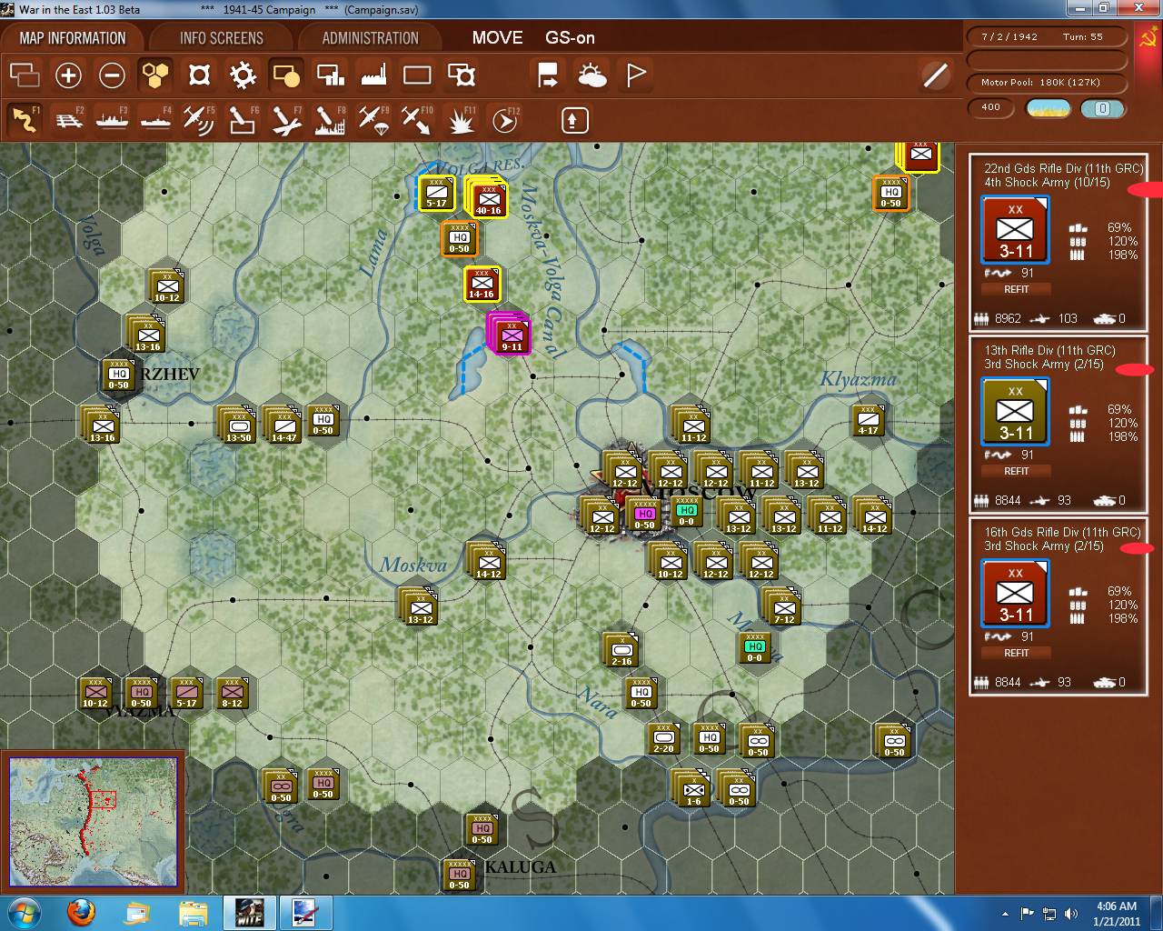Screen dimensions: 1163x931
Task: Click the minimap in the corner
Action: (x=93, y=822)
